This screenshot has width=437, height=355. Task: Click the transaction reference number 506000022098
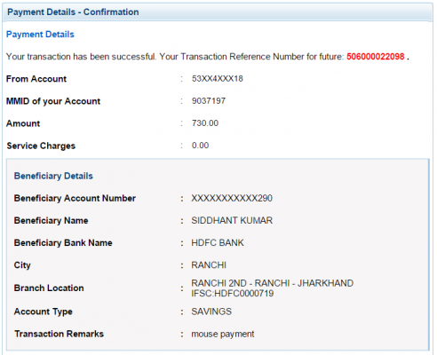pos(376,57)
